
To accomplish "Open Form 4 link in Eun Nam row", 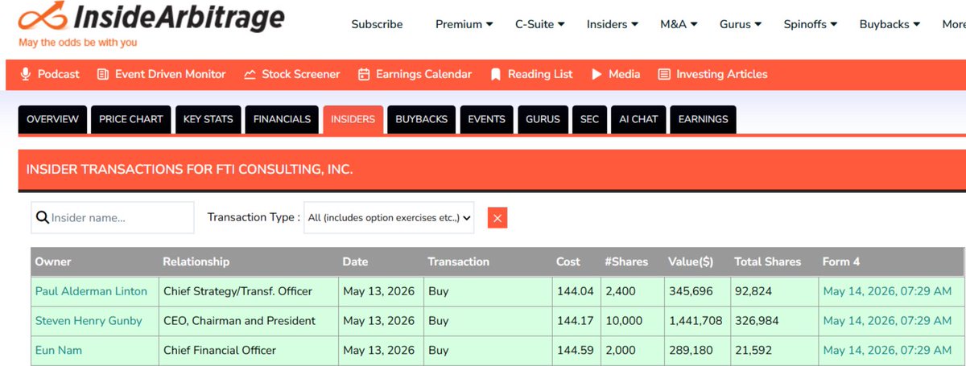I will tap(887, 350).
